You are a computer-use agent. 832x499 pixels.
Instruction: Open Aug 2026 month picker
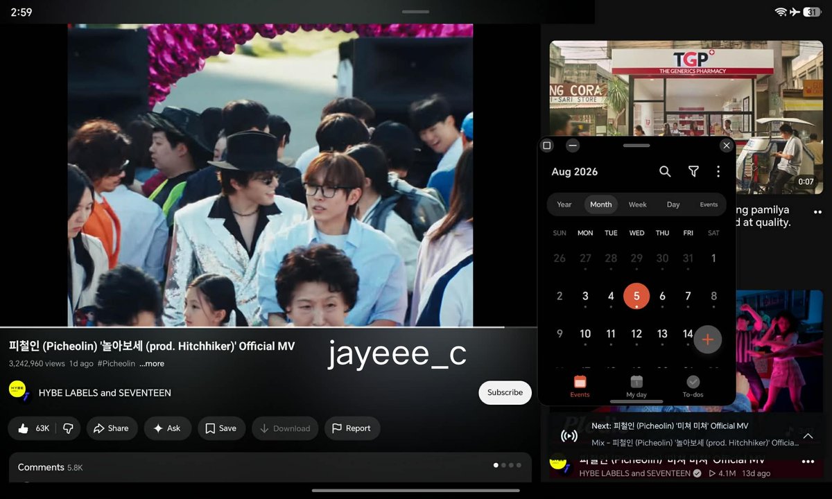[575, 172]
